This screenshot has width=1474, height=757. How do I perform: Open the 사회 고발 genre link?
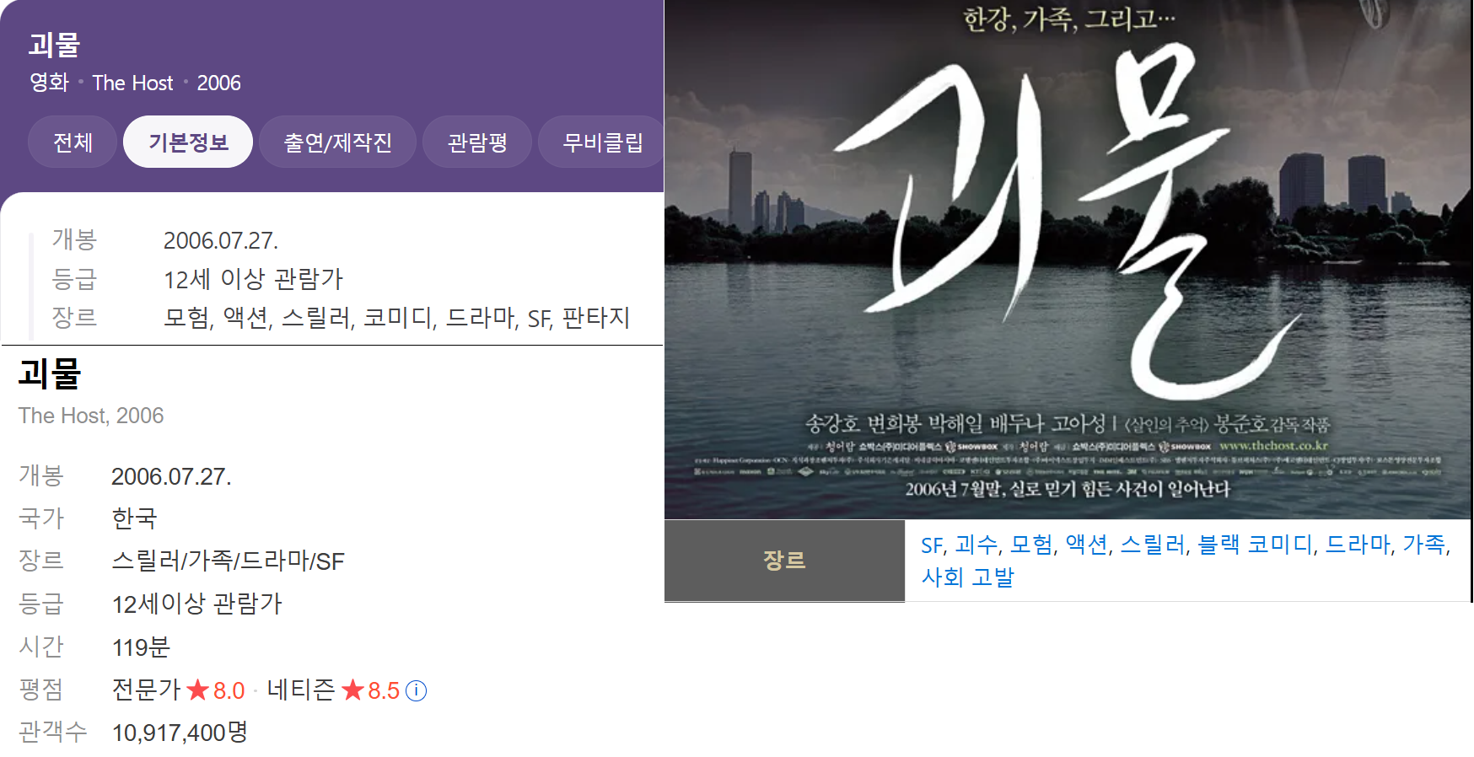968,577
